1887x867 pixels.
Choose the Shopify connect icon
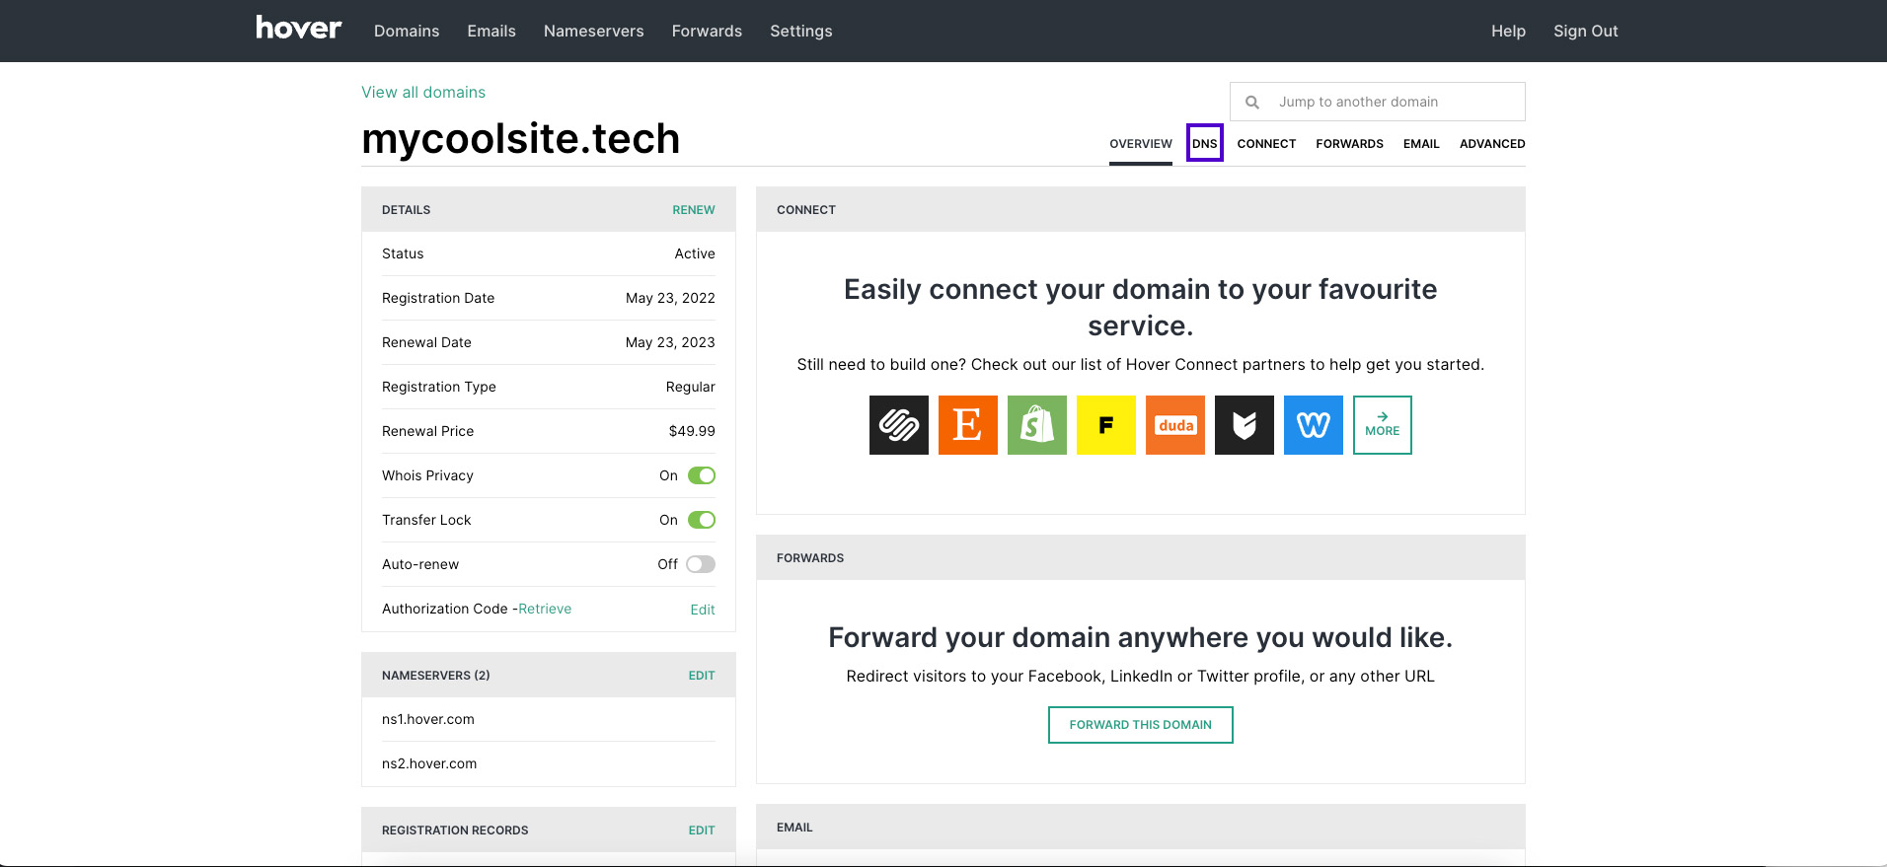(1036, 425)
